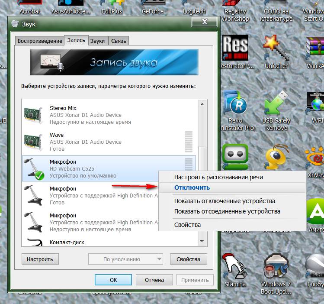This screenshot has width=324, height=304.
Task: Choose Настроить распознавание речи from the context menu
Action: [x=232, y=177]
